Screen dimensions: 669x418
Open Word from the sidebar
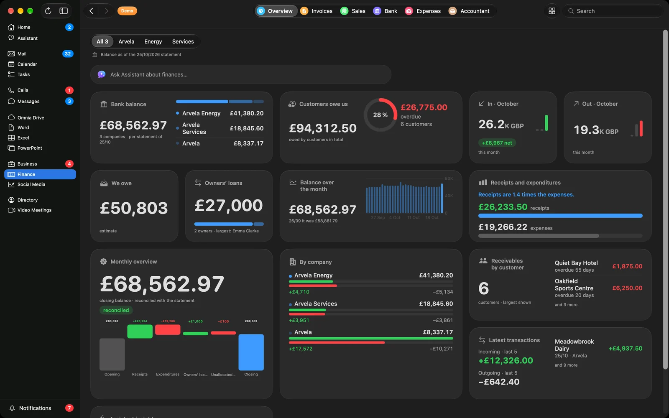point(40,127)
